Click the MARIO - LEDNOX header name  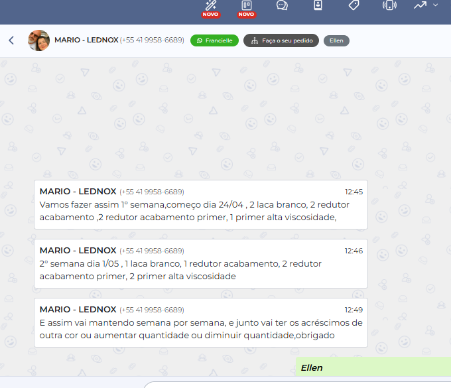[86, 40]
